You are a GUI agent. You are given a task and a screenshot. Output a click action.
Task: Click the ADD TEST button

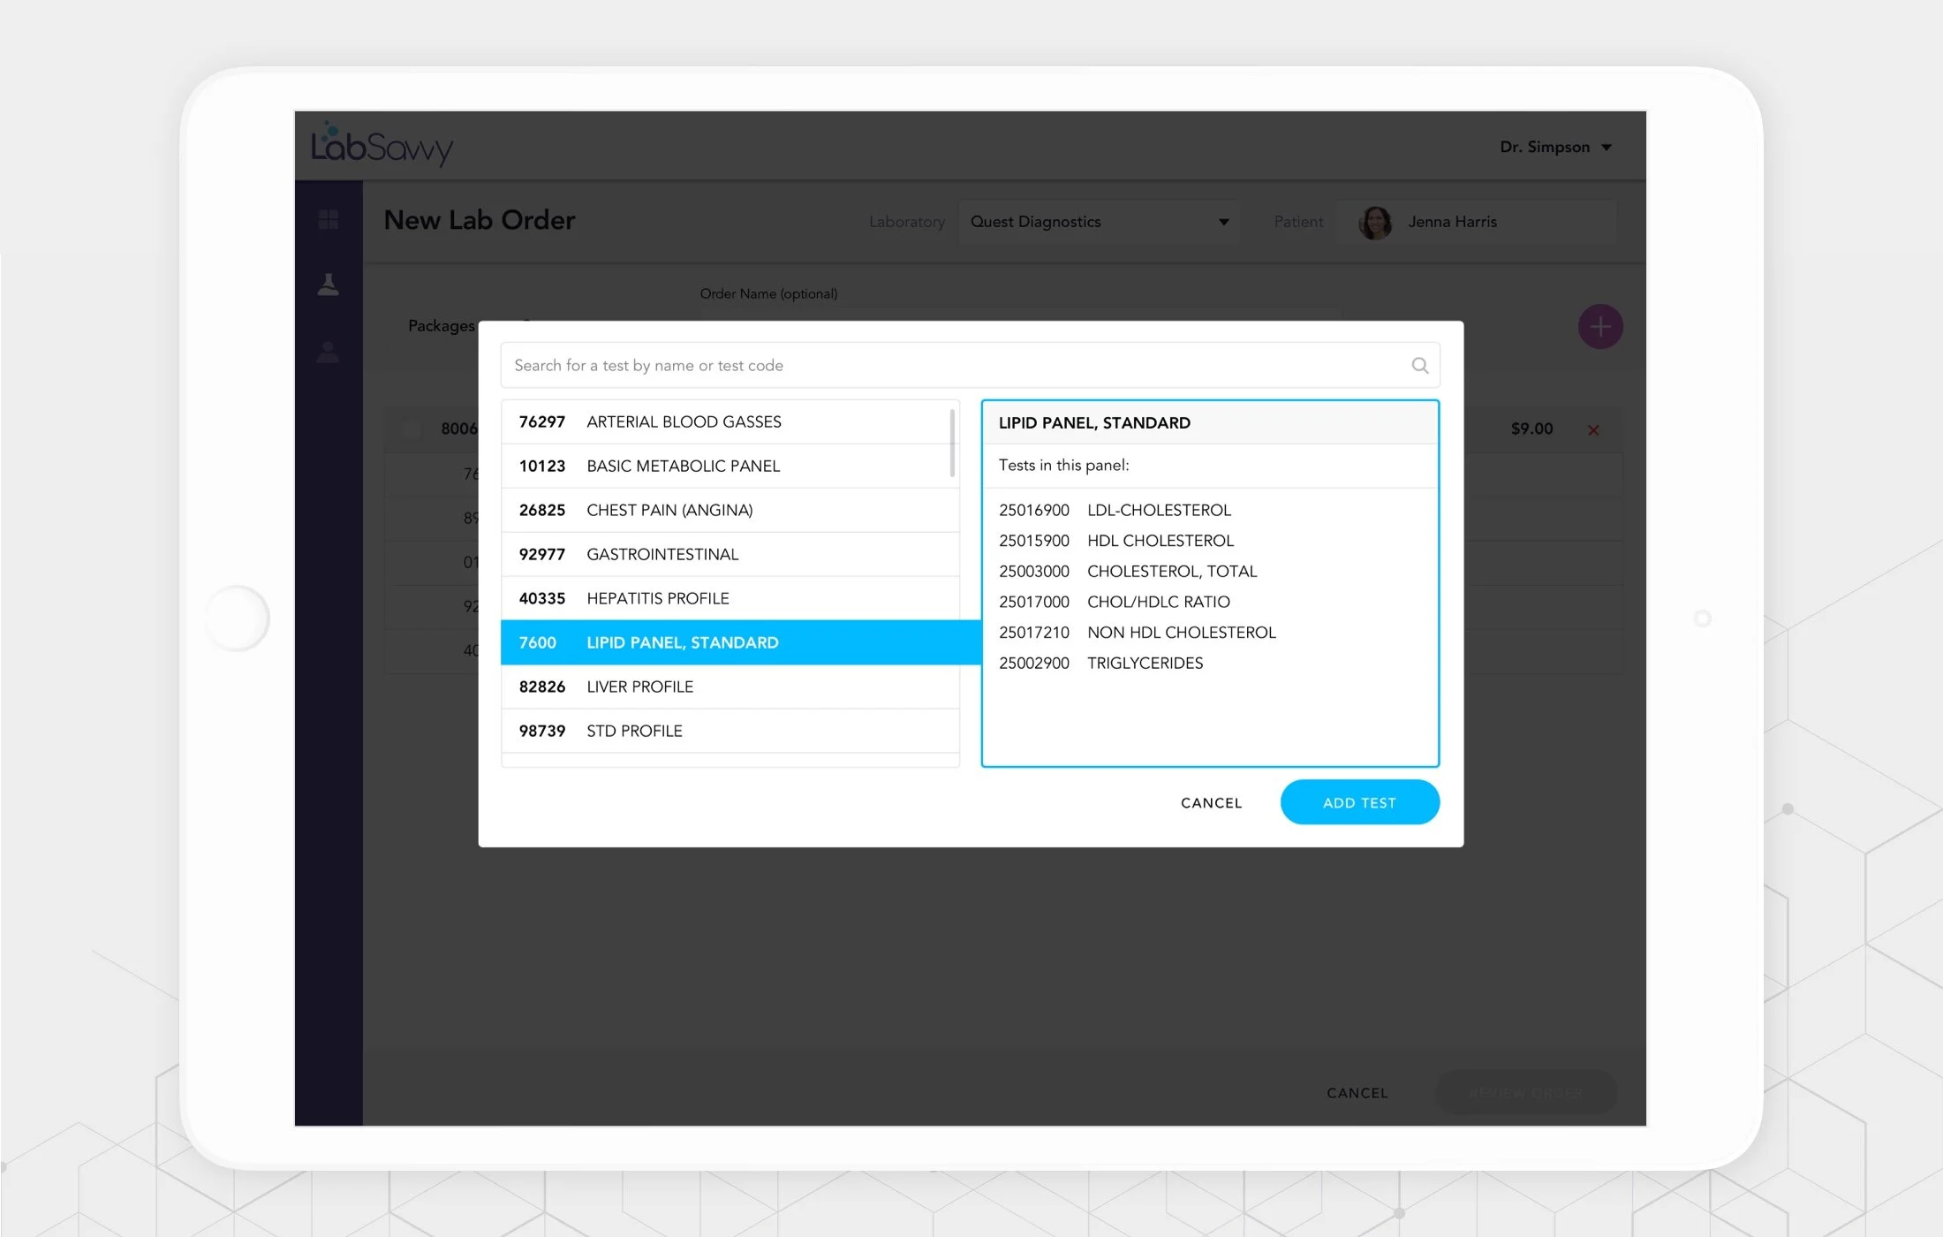pyautogui.click(x=1358, y=802)
